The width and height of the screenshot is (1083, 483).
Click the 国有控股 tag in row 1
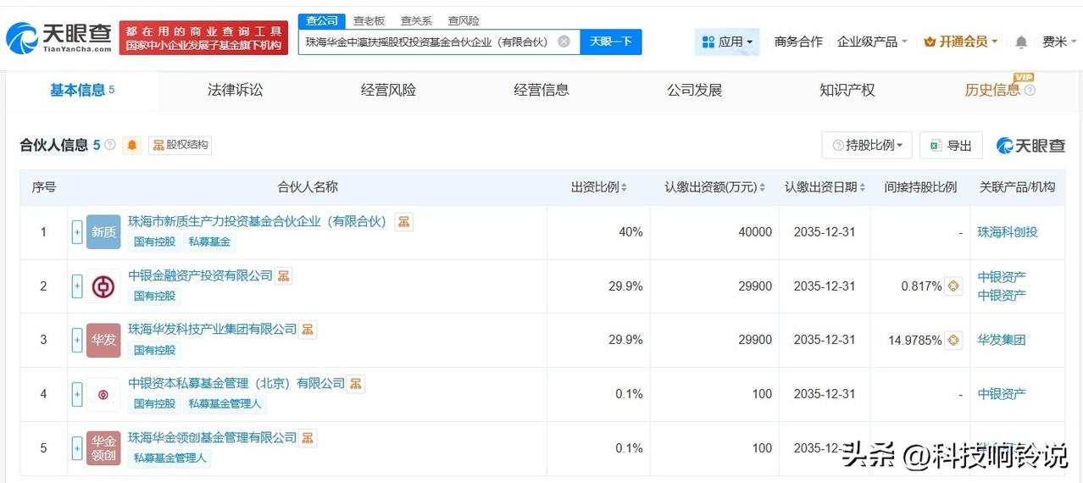pos(154,241)
